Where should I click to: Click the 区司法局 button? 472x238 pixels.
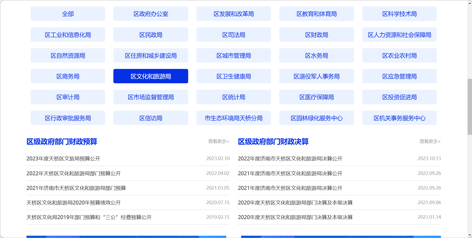coord(234,35)
